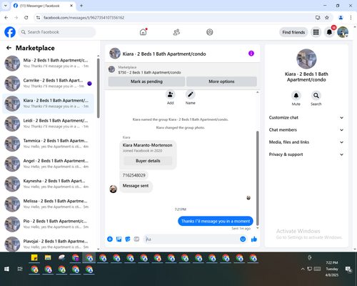Click More options button

[x=221, y=82]
